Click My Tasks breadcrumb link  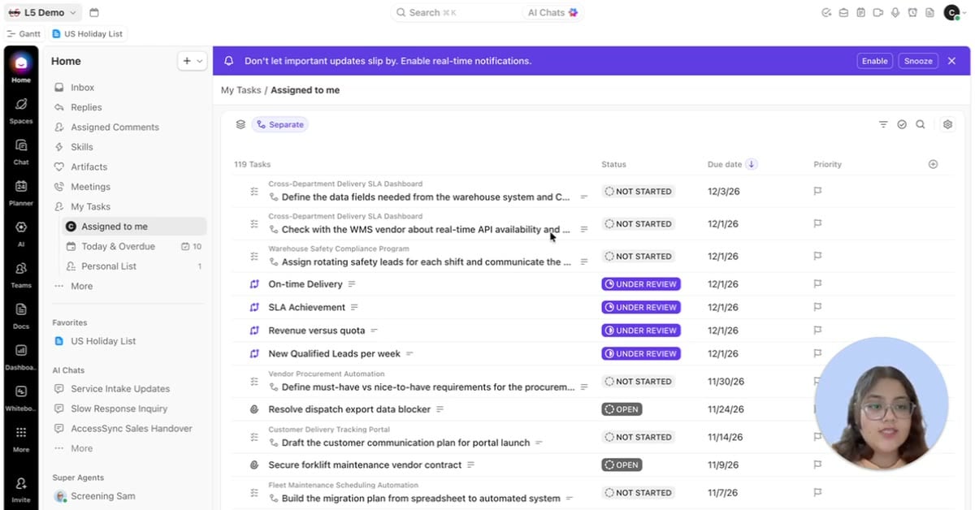point(240,90)
